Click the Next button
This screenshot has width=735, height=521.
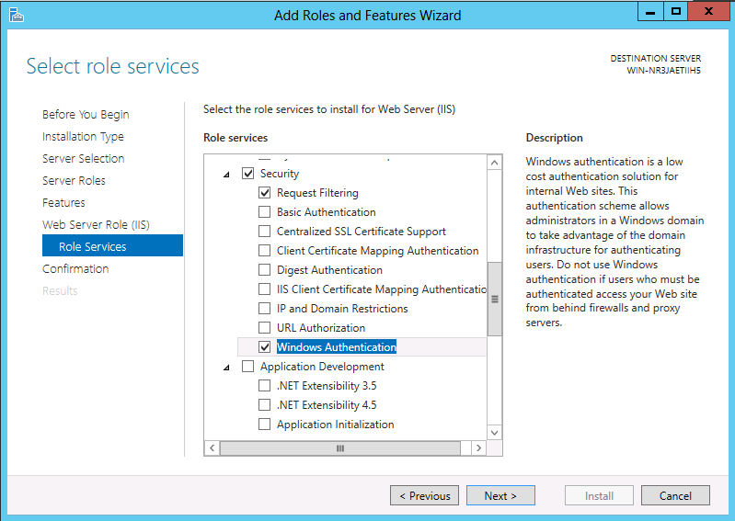pos(500,495)
